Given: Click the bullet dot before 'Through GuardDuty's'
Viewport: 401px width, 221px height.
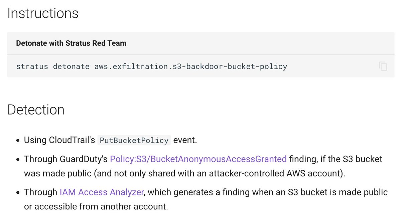Looking at the screenshot, I should coord(17,159).
